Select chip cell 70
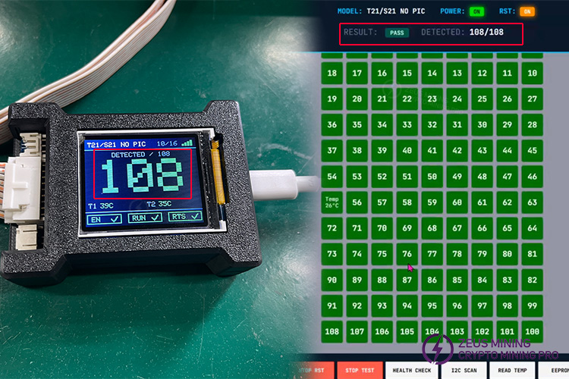This screenshot has height=379, width=569. 382,228
